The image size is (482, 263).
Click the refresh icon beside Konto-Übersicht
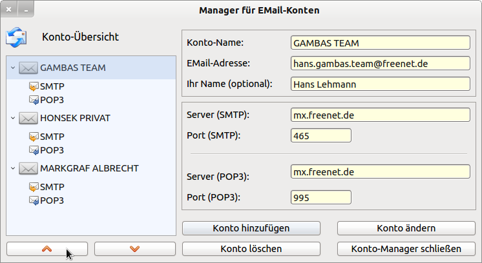pyautogui.click(x=16, y=37)
